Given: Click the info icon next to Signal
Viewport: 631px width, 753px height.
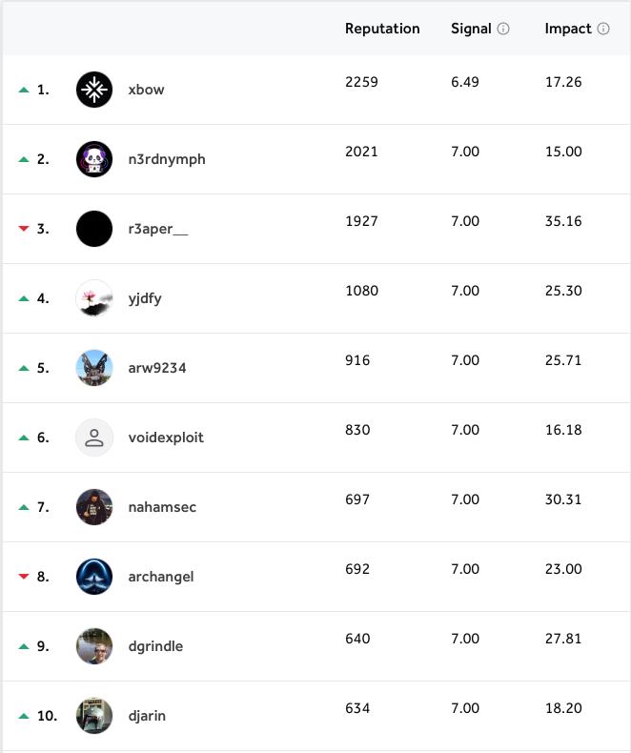Looking at the screenshot, I should pos(502,29).
